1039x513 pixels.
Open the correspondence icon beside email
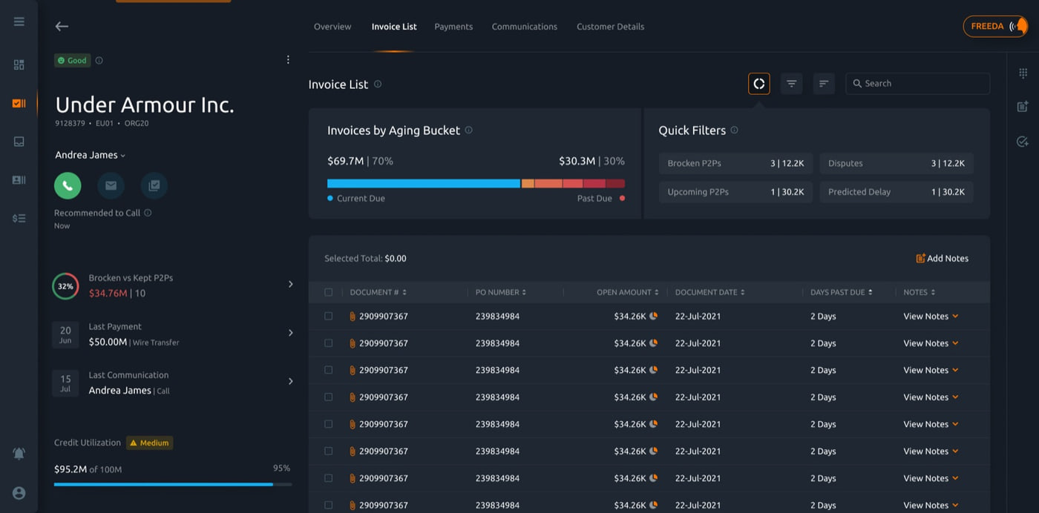click(154, 185)
